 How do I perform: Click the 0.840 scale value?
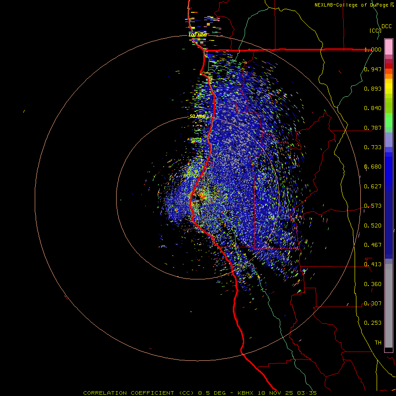point(373,108)
